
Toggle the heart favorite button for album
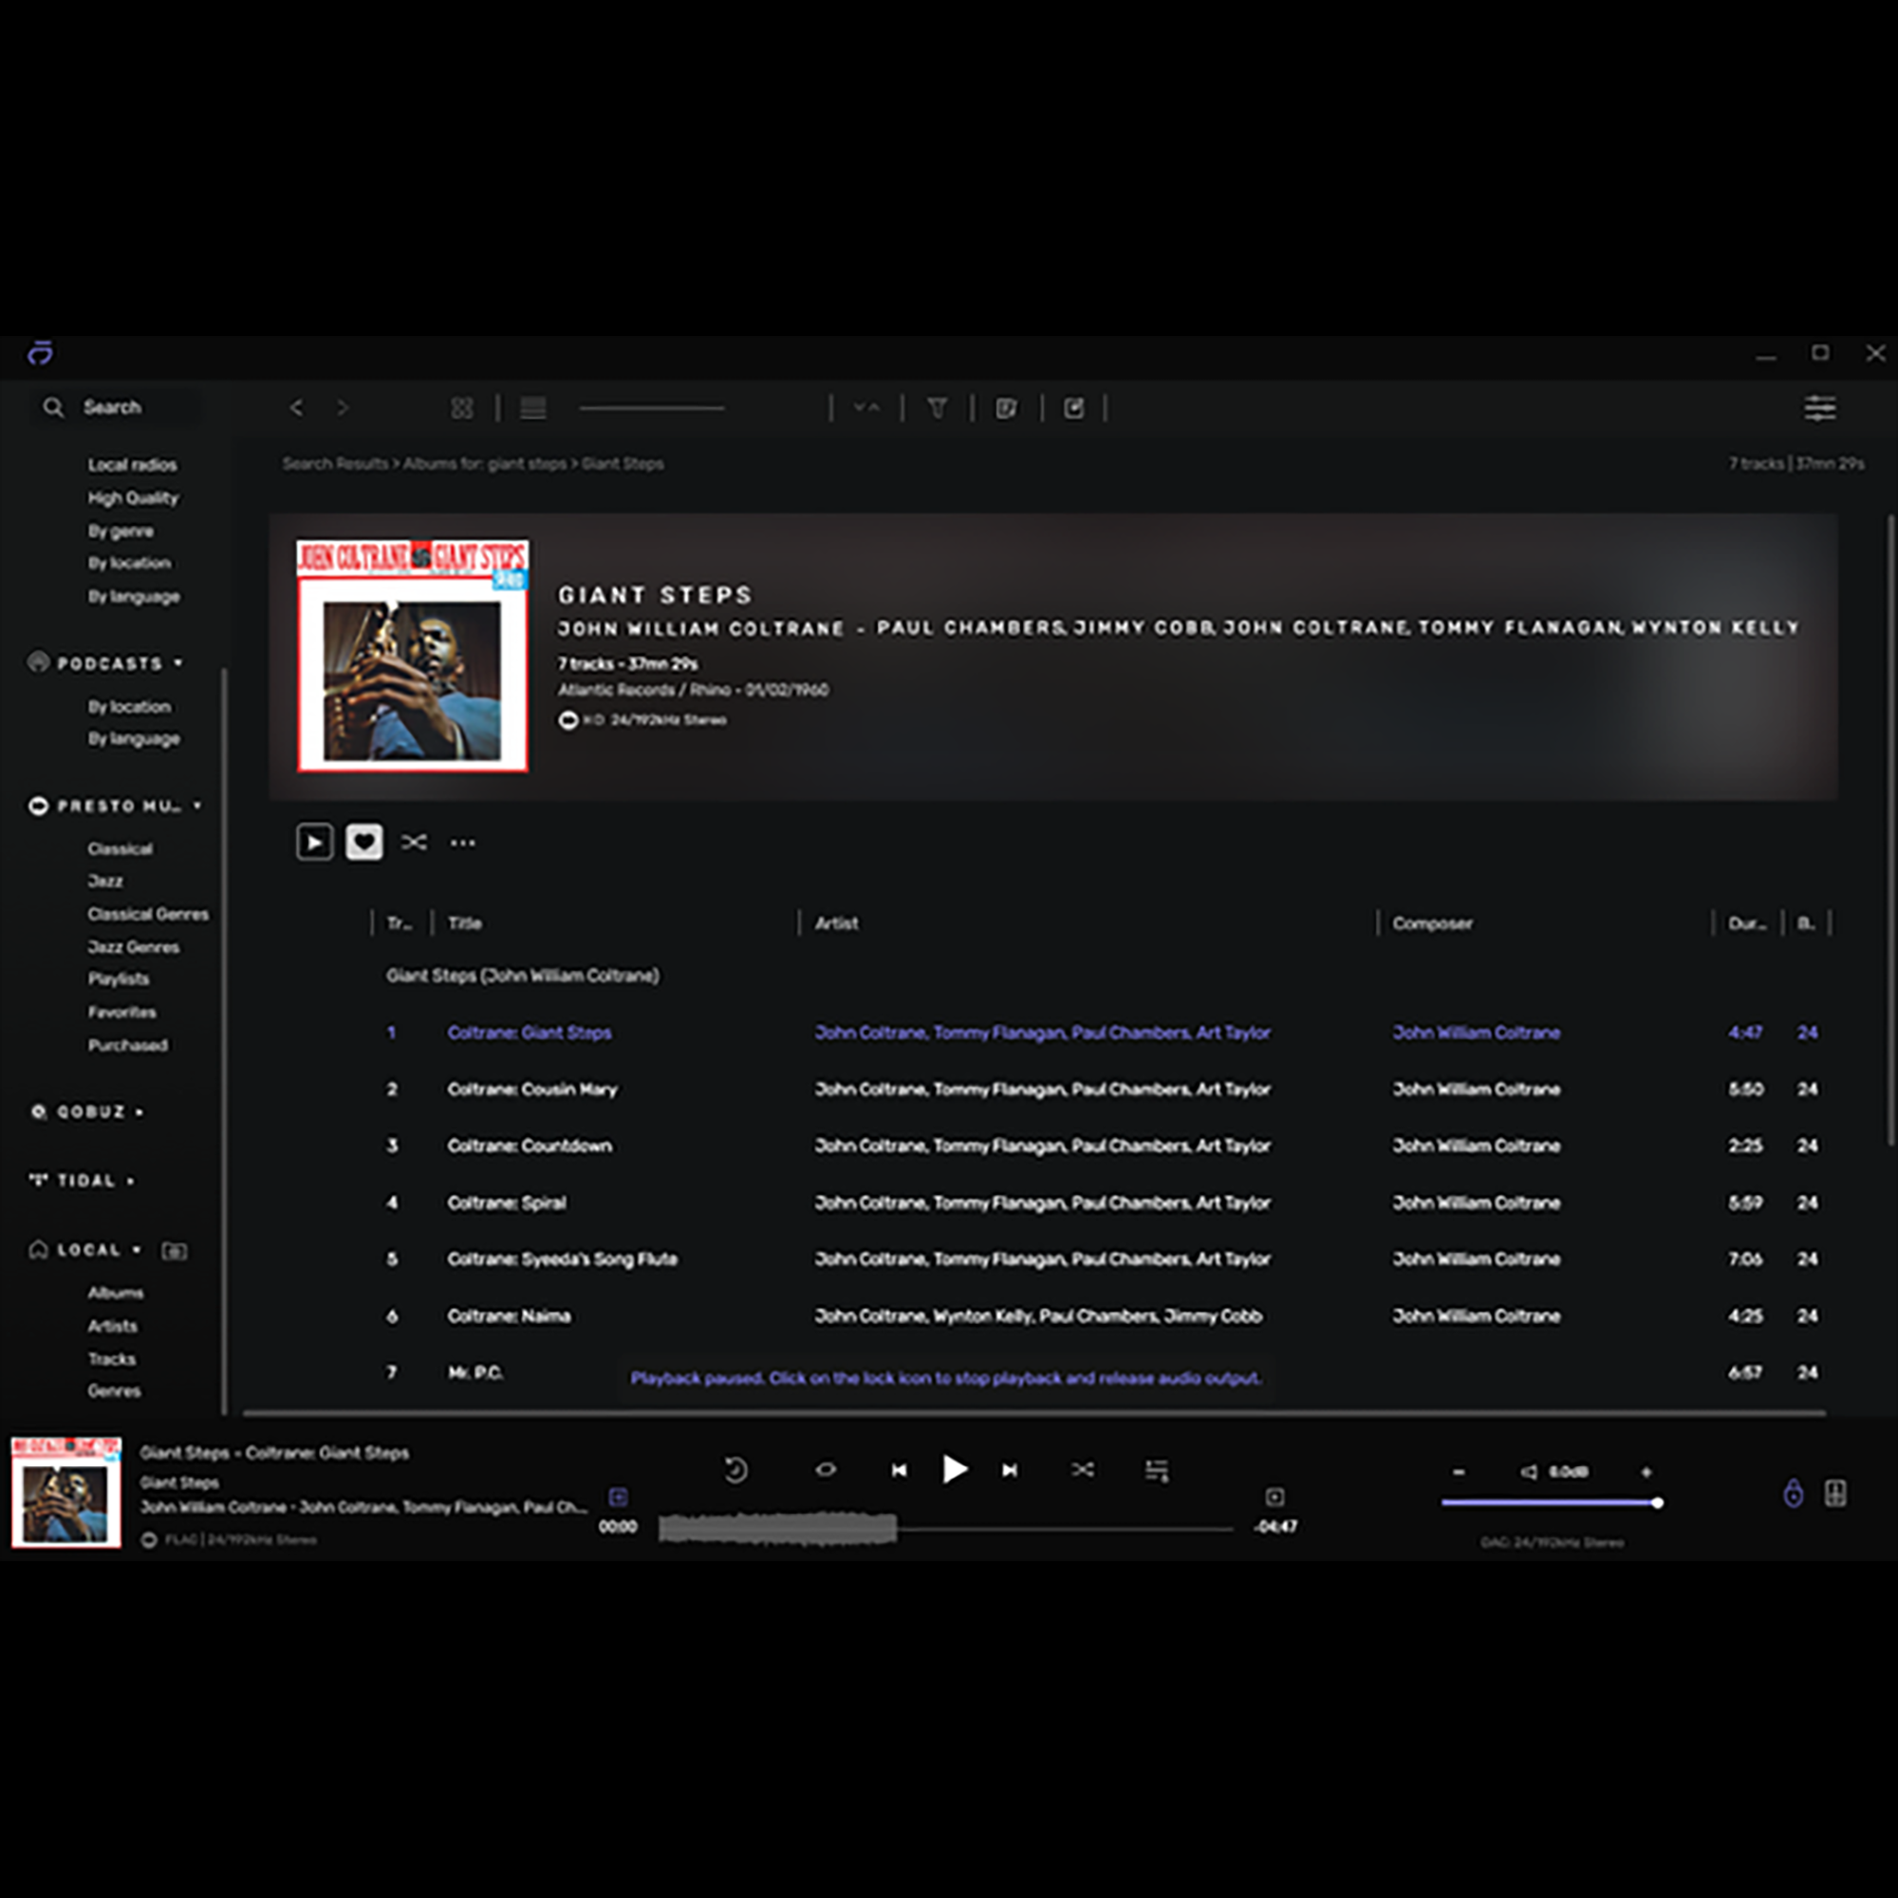tap(363, 842)
